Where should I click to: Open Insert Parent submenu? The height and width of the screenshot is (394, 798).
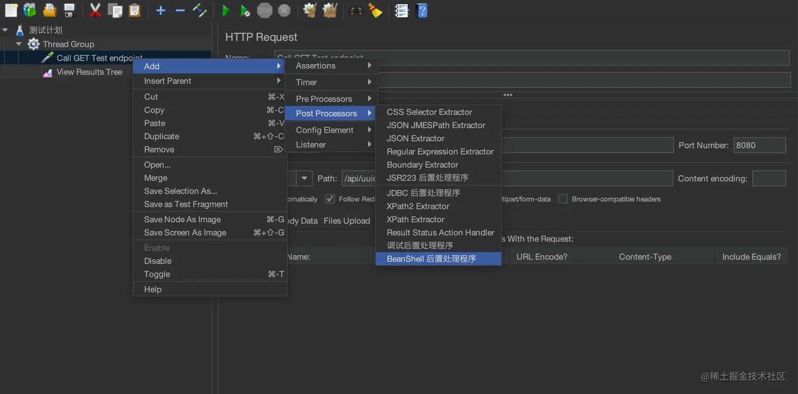coord(210,81)
